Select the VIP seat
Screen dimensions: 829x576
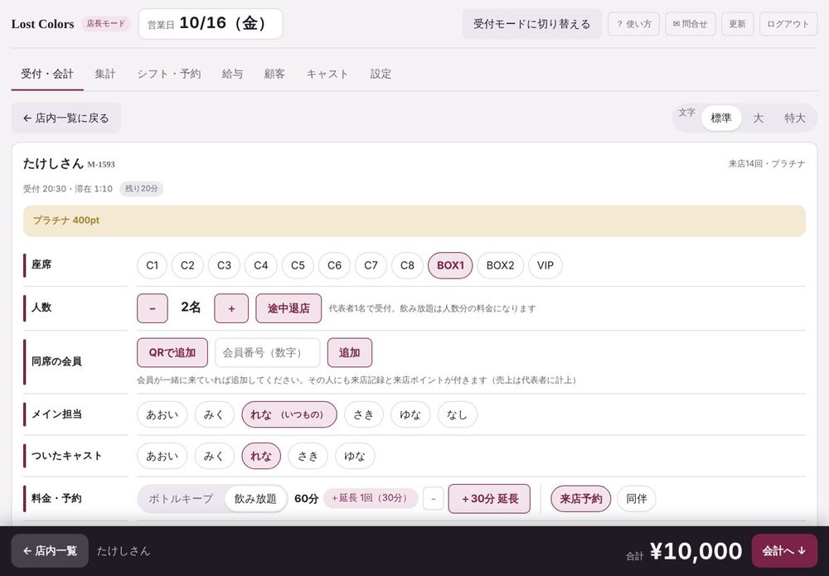545,265
